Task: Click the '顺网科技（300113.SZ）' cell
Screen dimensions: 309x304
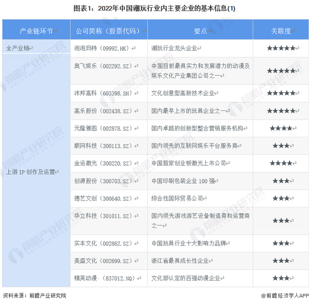Action: [x=109, y=146]
